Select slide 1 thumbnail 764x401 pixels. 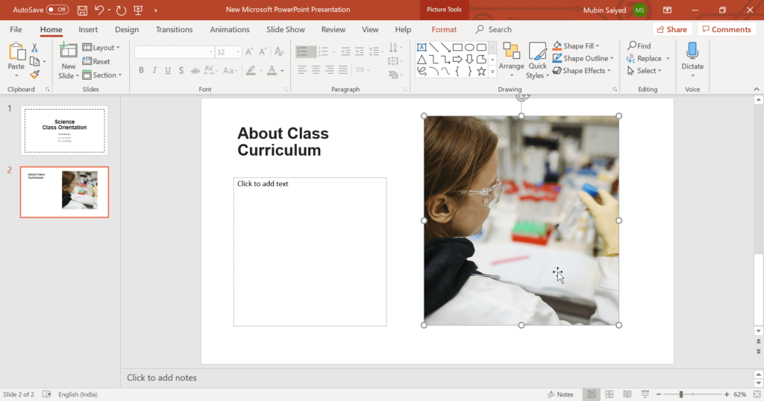coord(64,130)
